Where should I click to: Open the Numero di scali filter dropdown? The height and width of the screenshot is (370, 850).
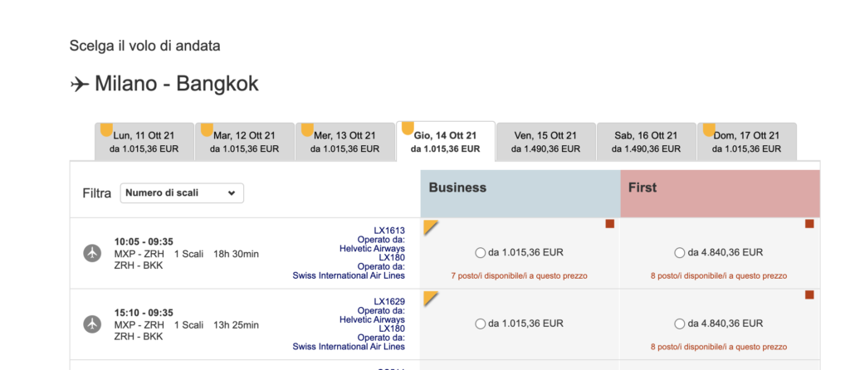click(x=182, y=193)
